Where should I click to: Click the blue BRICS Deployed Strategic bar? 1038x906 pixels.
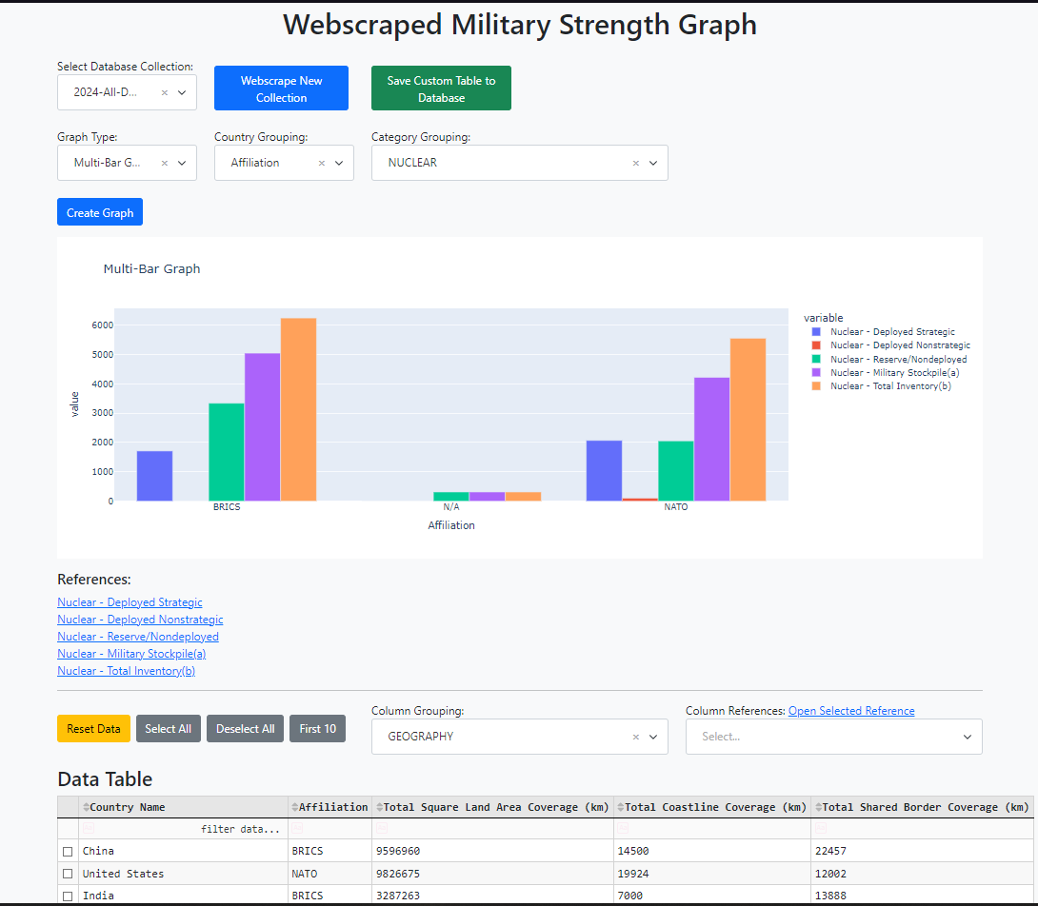(x=155, y=476)
